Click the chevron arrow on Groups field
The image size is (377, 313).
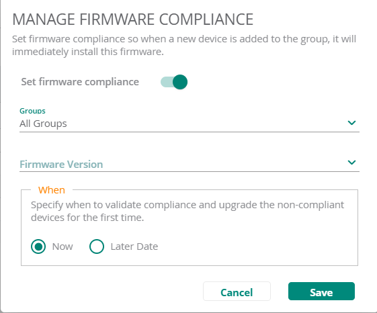(351, 123)
